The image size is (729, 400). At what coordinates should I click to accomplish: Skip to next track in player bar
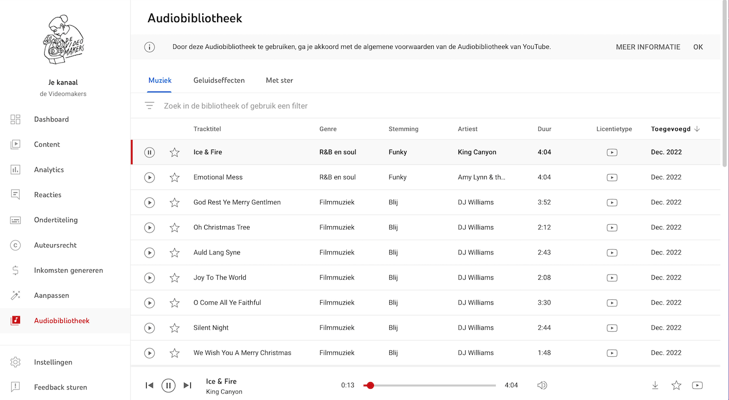187,385
